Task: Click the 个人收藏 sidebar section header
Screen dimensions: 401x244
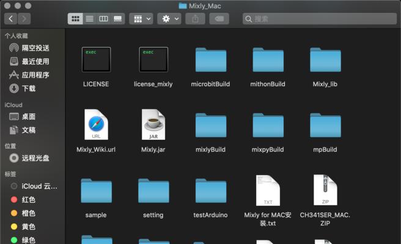Action: click(x=17, y=36)
